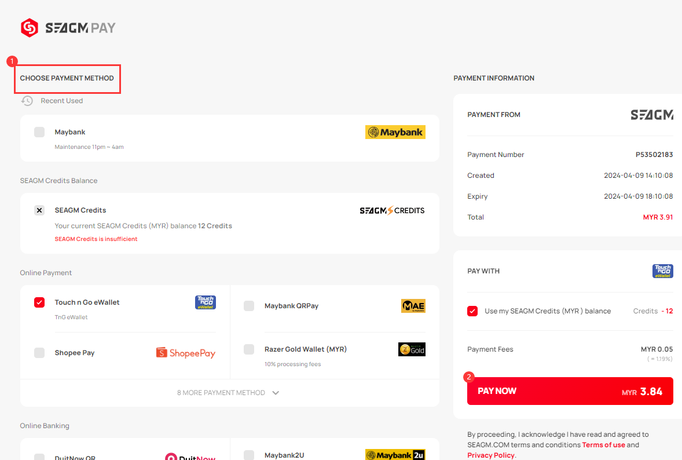Click the Payment Number P53502183
This screenshot has height=460, width=682.
654,155
